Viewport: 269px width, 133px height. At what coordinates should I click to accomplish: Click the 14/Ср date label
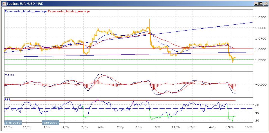212,127
